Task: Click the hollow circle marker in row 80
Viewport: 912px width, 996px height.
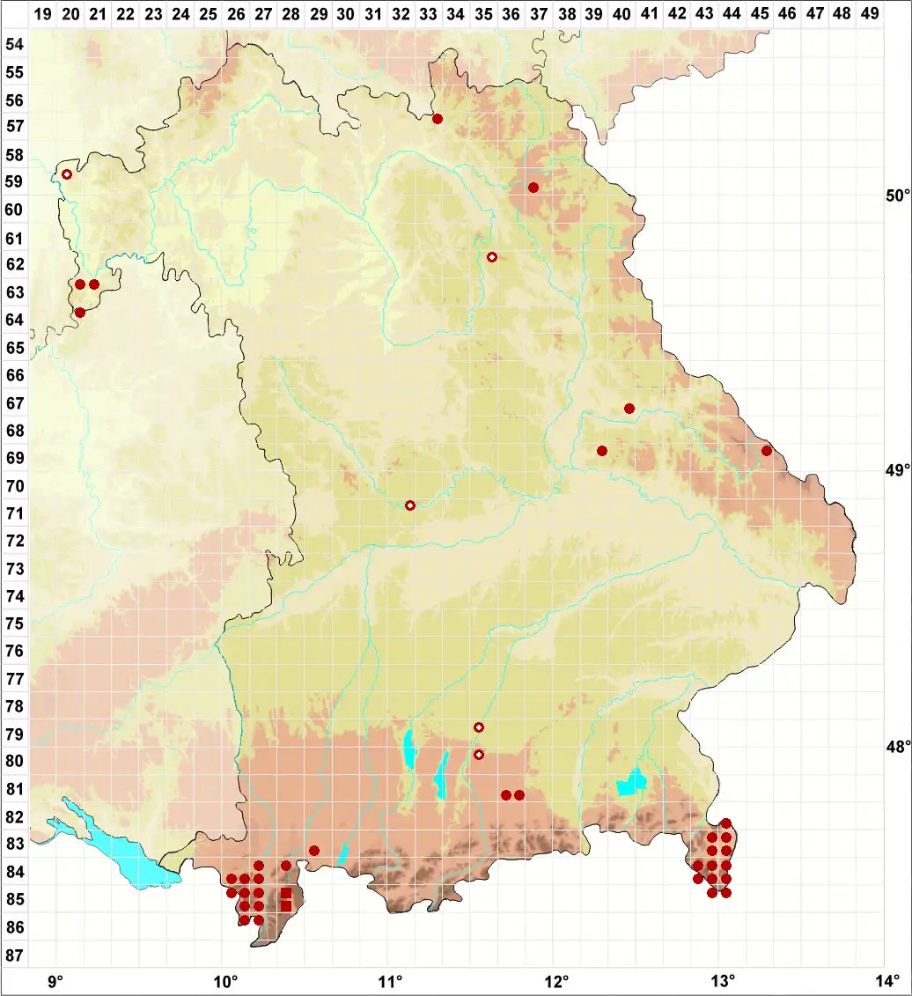Action: [x=479, y=755]
